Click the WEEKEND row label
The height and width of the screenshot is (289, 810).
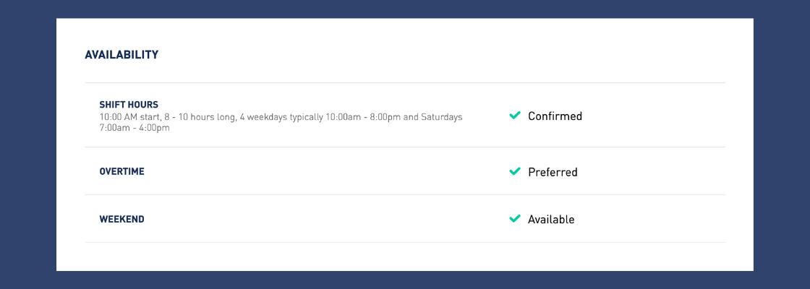[121, 219]
